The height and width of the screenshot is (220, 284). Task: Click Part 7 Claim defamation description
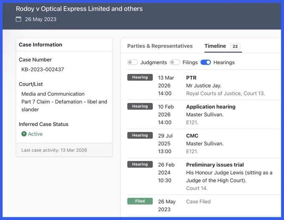(x=64, y=106)
